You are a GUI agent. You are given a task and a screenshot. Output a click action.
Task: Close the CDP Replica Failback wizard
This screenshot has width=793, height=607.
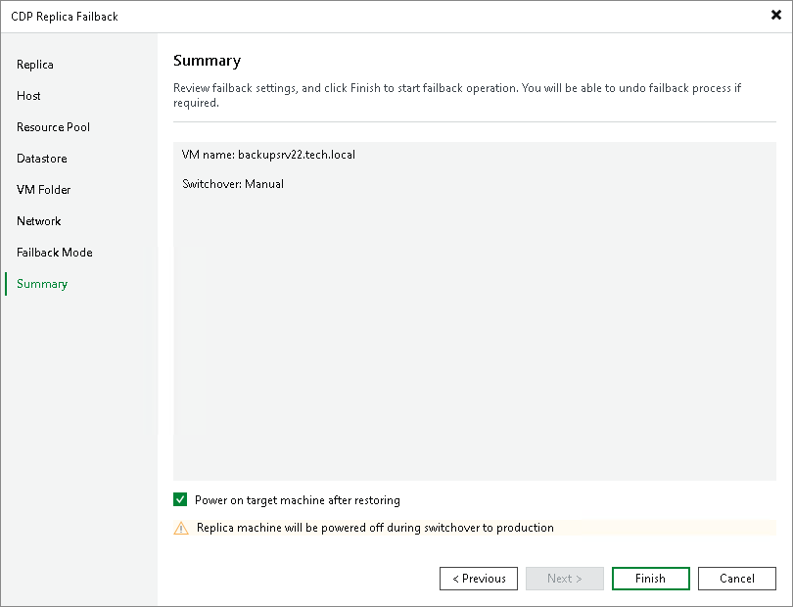[x=776, y=16]
